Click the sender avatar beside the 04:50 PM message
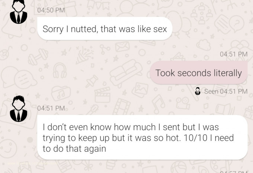Image resolution: width=253 pixels, height=173 pixels. 18,12
